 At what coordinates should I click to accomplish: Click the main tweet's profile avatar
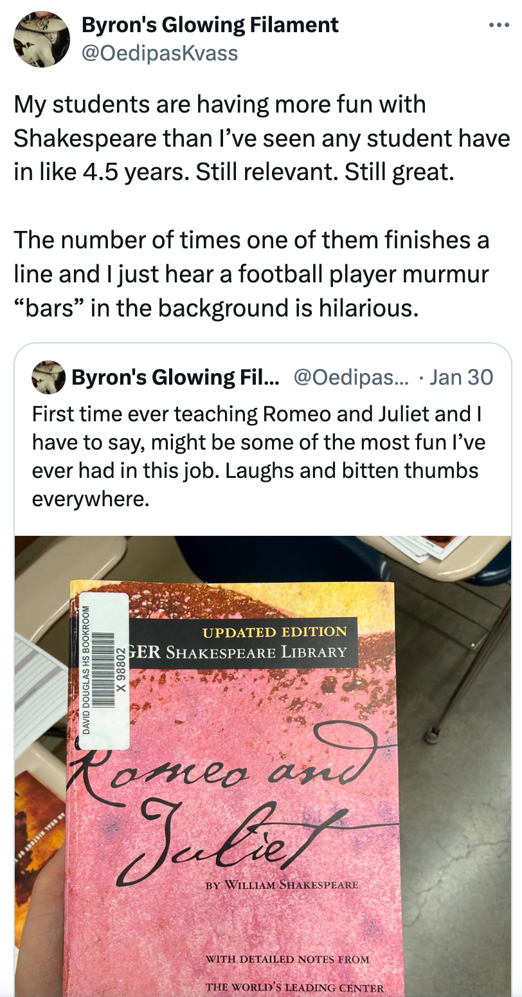[x=42, y=39]
